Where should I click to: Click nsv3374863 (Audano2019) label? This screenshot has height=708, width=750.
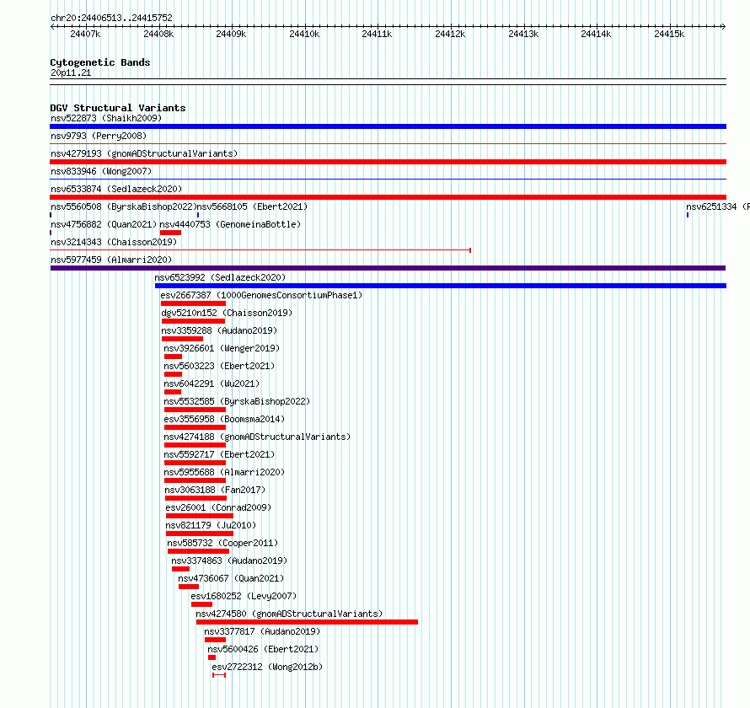(x=229, y=560)
